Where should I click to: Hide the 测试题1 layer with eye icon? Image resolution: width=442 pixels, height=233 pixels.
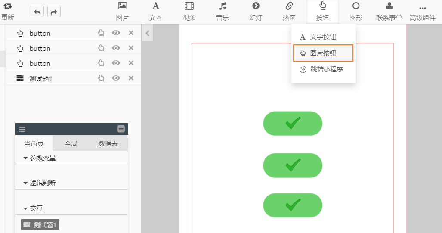coord(116,78)
